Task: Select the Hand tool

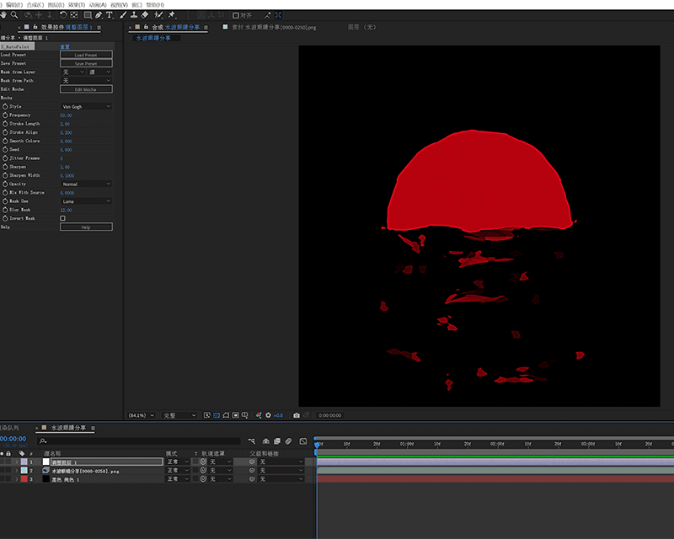Action: pos(4,15)
